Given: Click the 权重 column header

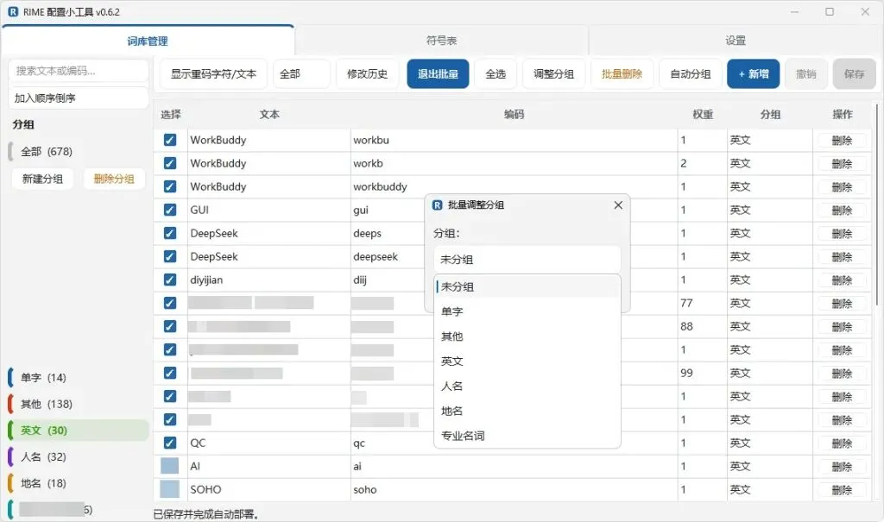Looking at the screenshot, I should point(703,115).
